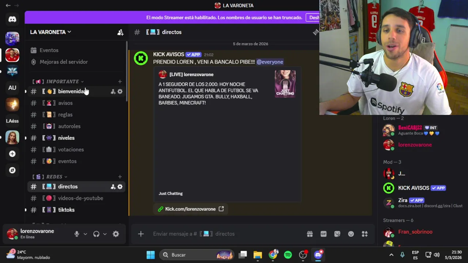
Task: Open taskbar volume control
Action: click(437, 255)
